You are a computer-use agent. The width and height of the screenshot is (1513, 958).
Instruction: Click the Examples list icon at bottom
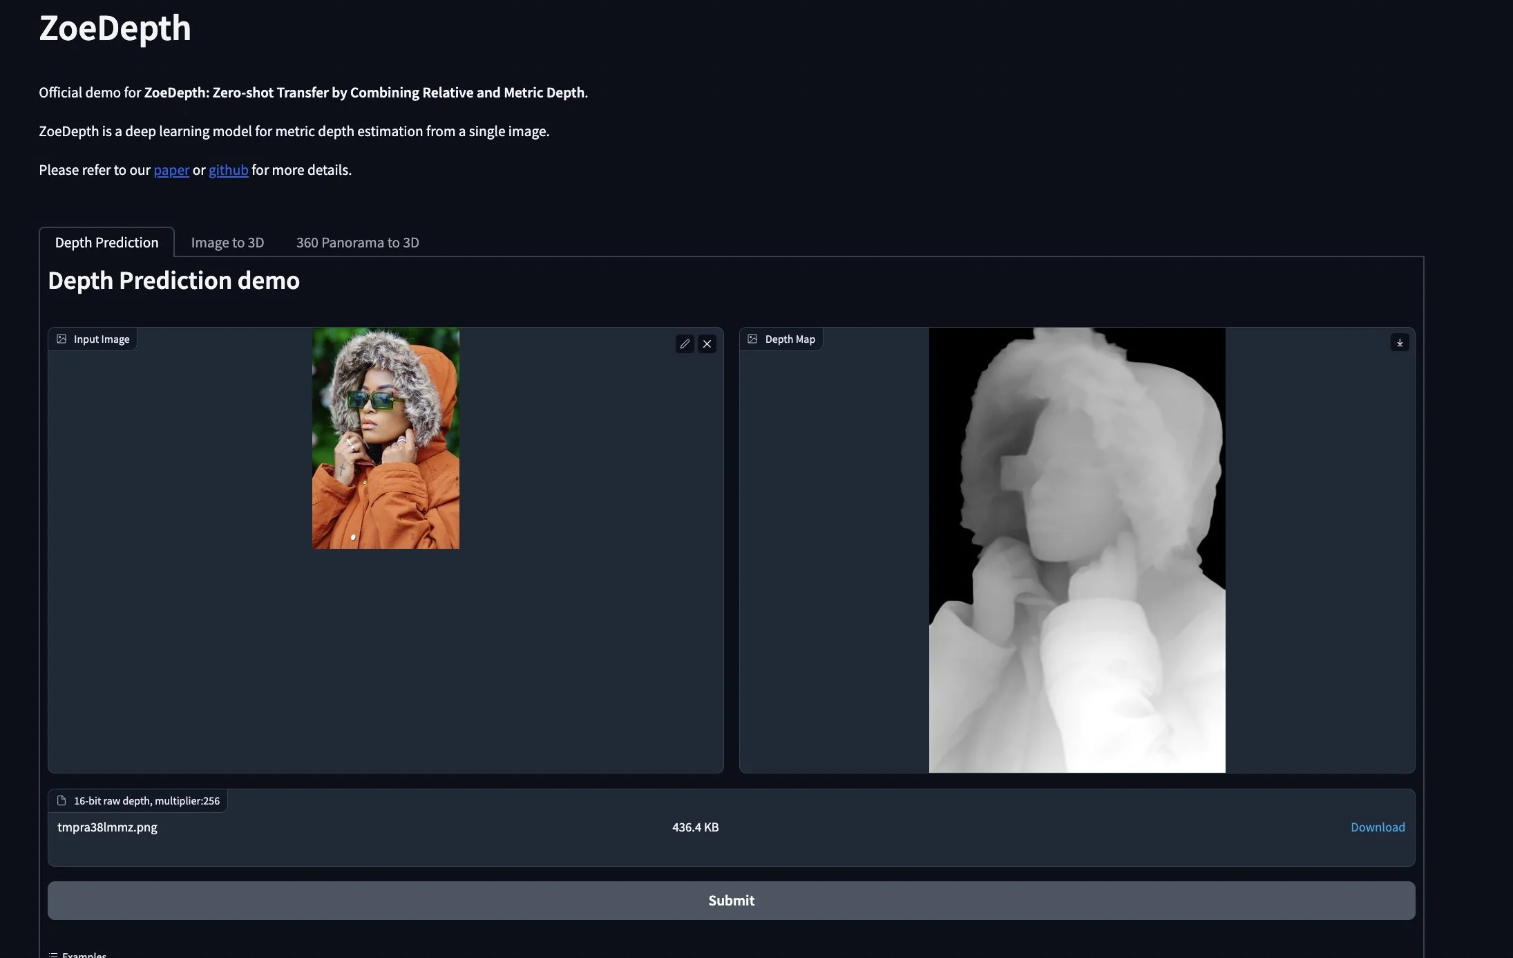tap(53, 955)
